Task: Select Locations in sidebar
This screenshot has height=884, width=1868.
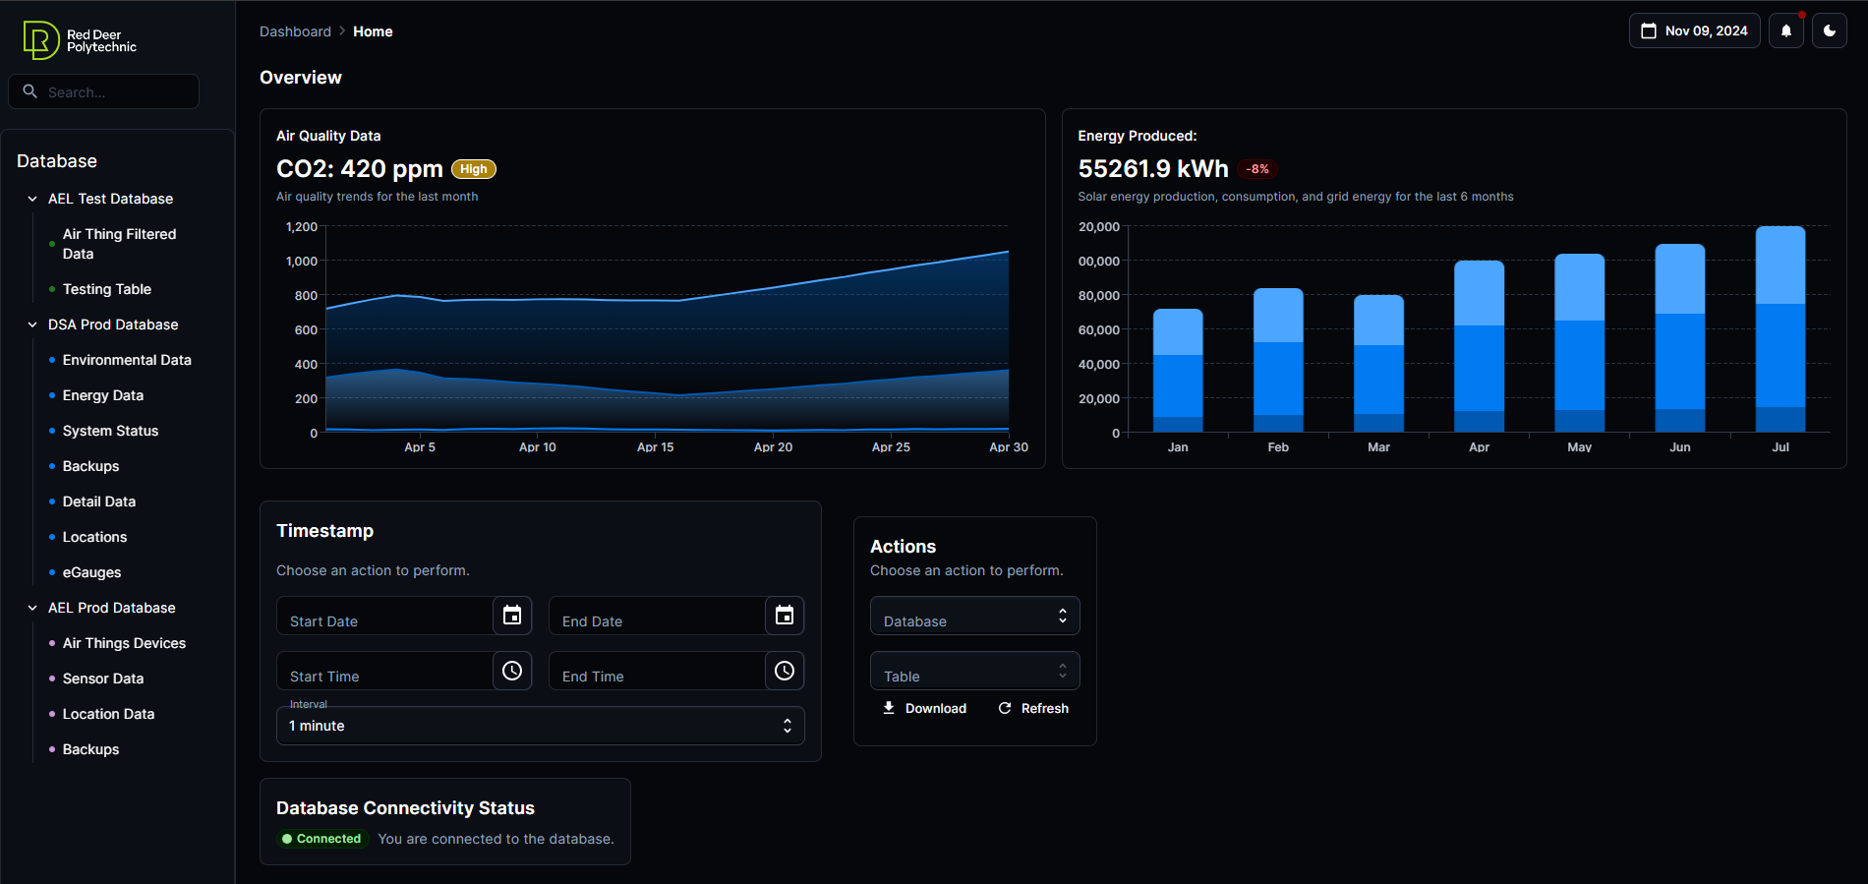Action: (x=94, y=537)
